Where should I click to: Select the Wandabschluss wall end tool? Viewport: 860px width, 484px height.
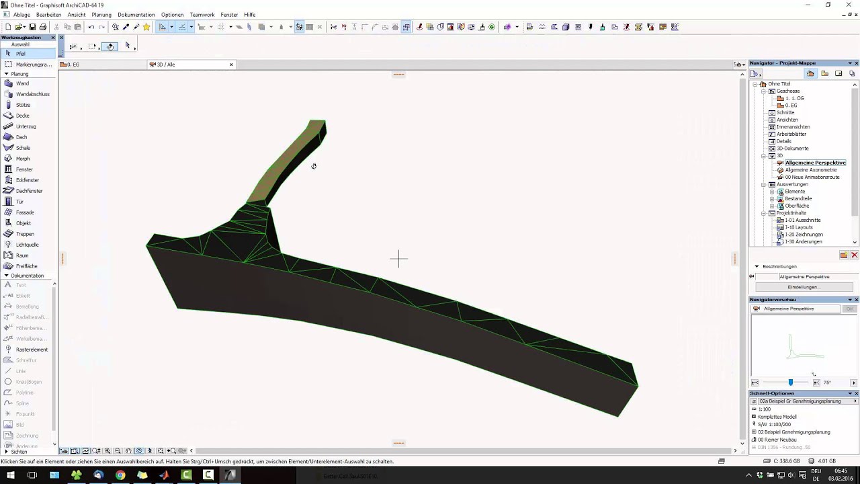pyautogui.click(x=28, y=94)
